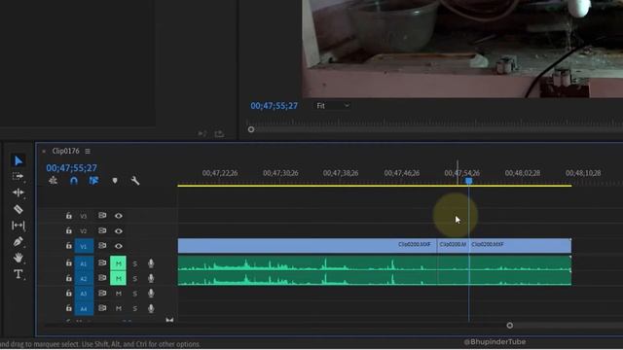The height and width of the screenshot is (350, 623).
Task: Mute track A3 with M button
Action: [x=119, y=294]
